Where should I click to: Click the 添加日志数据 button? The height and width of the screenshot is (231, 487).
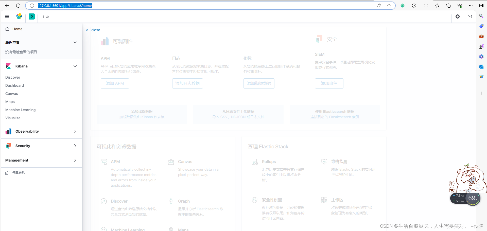(187, 83)
